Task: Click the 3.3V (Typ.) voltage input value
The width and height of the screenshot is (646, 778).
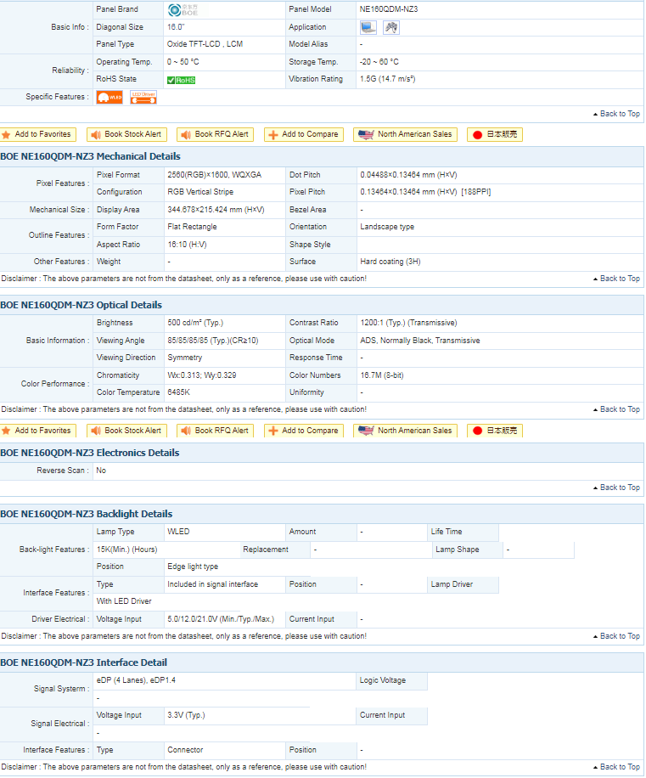Action: click(x=186, y=715)
